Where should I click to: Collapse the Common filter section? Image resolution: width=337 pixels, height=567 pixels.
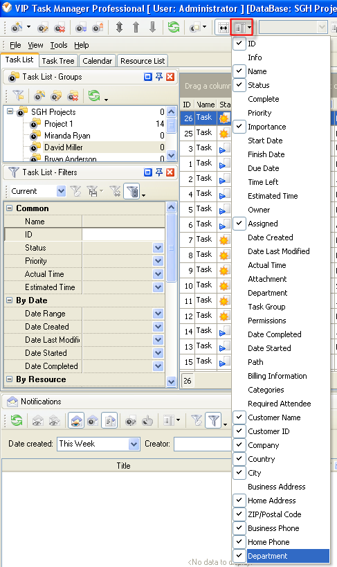click(x=10, y=208)
